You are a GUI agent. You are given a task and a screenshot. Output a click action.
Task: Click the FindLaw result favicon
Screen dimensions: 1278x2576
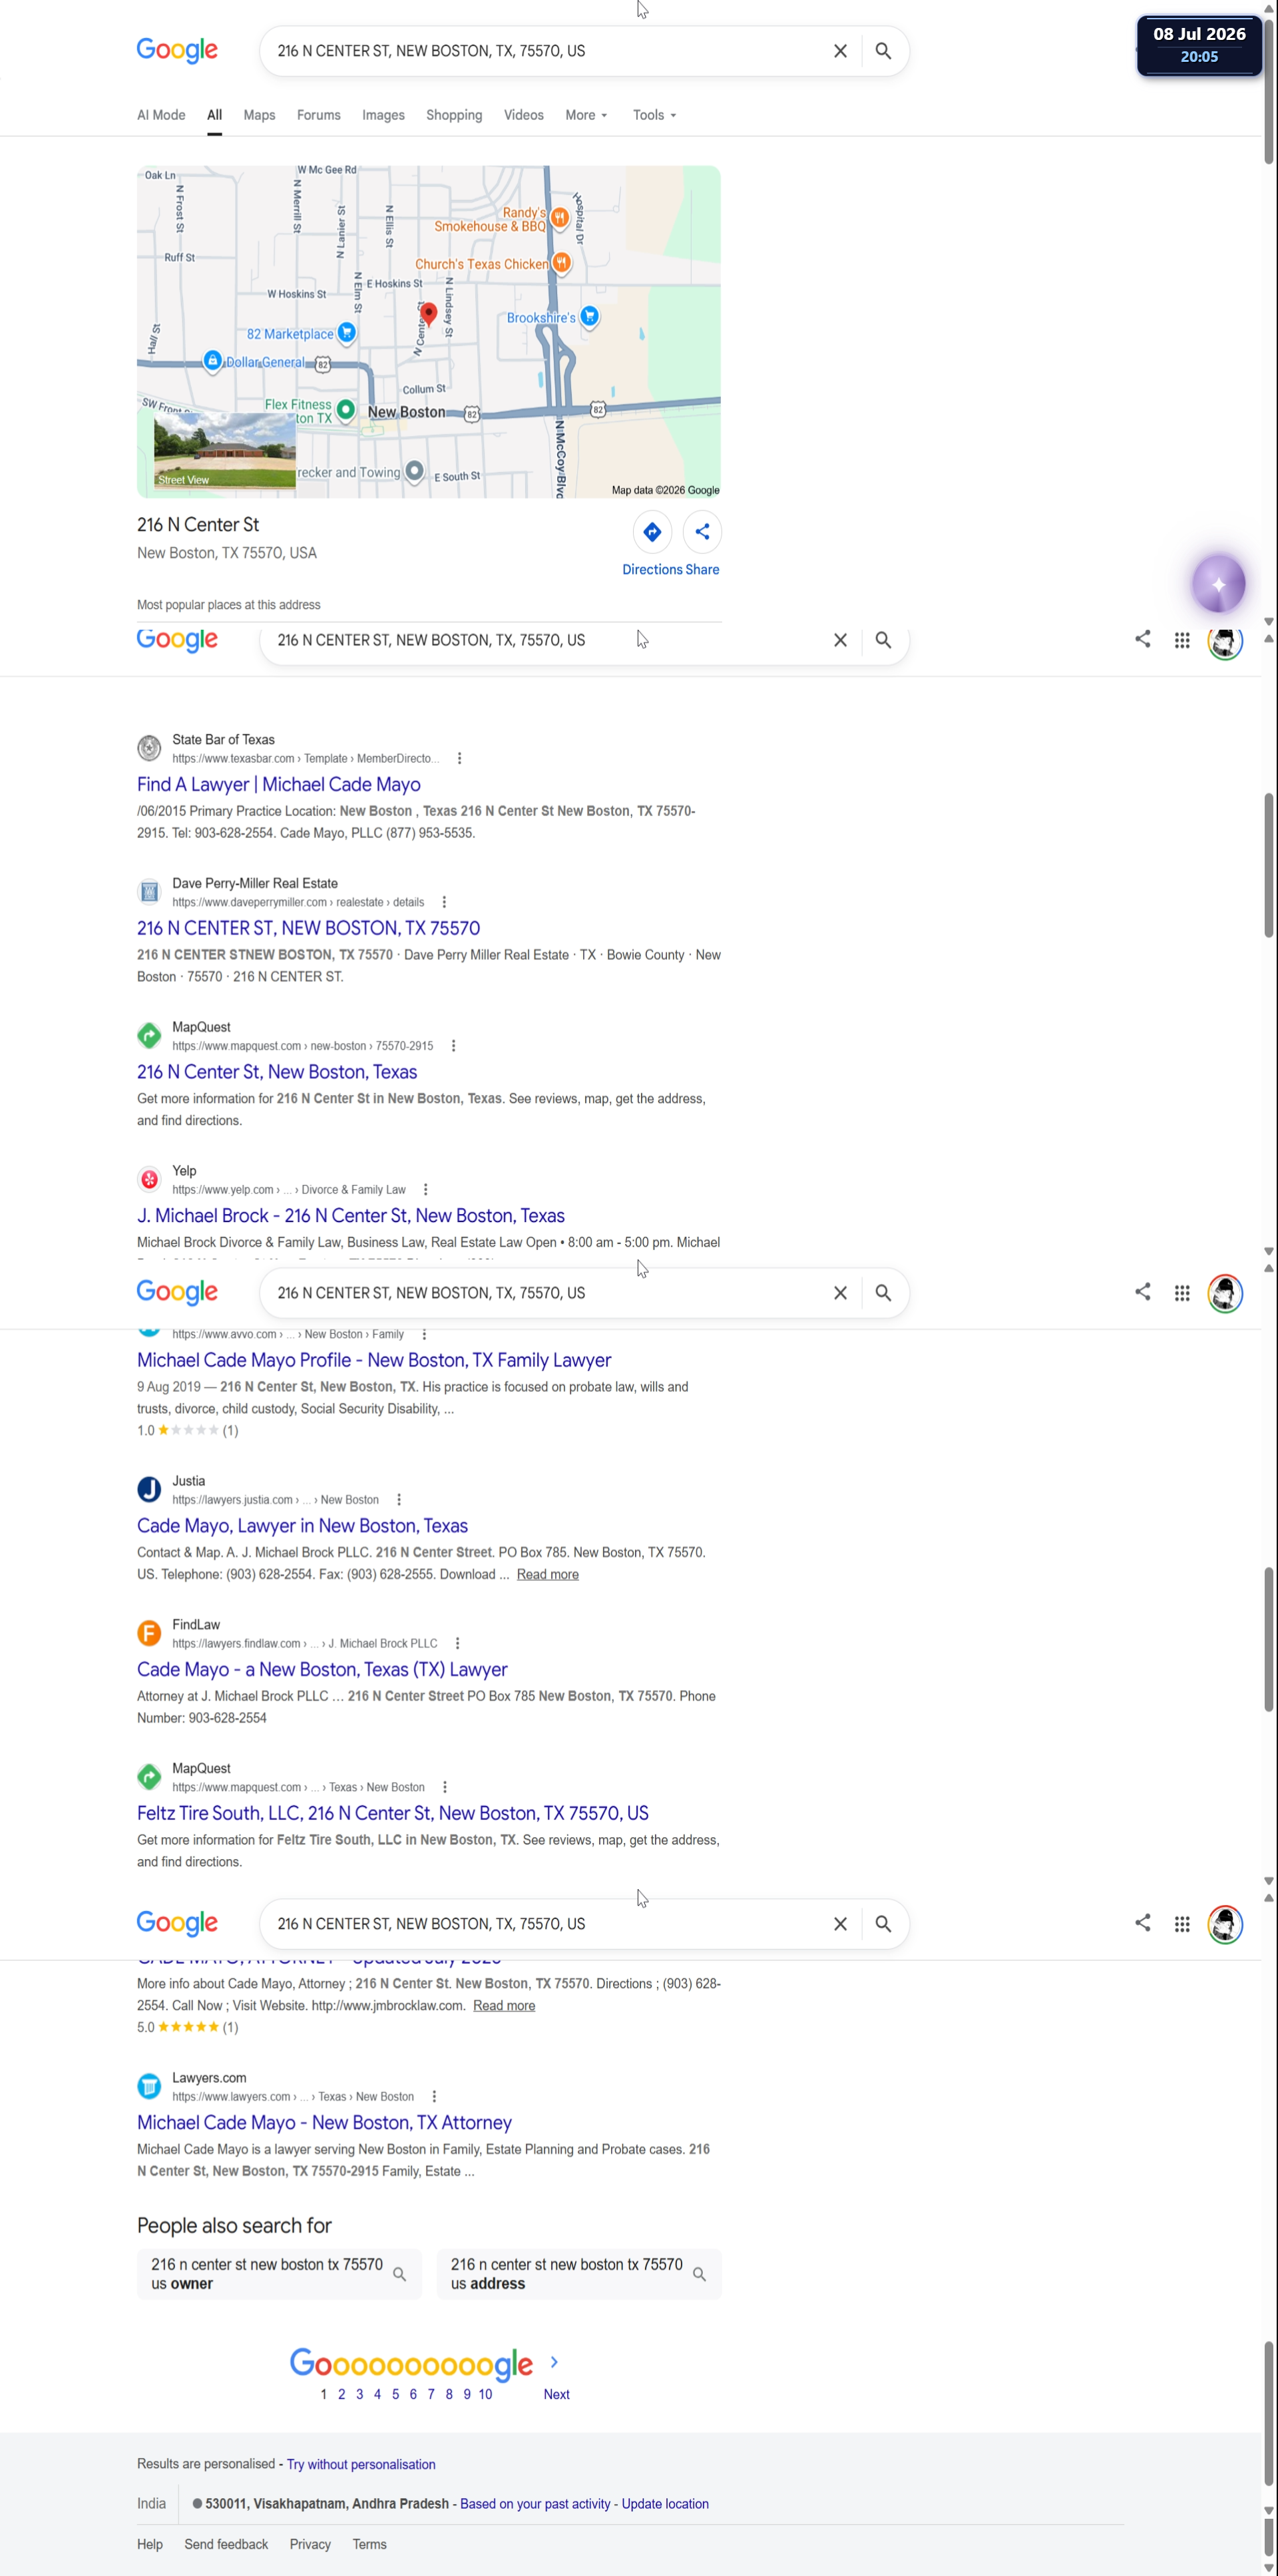149,1633
